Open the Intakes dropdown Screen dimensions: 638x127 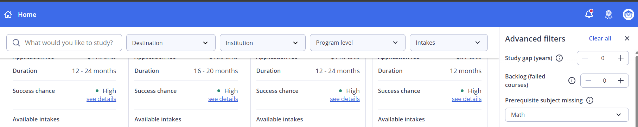449,43
